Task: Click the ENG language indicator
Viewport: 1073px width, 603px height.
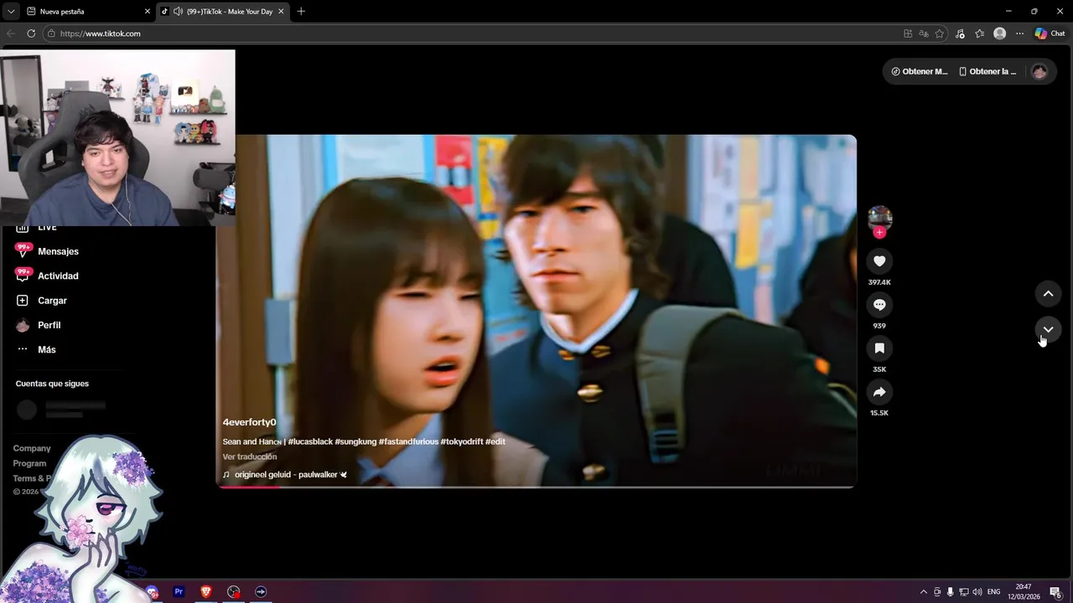Action: coord(994,591)
